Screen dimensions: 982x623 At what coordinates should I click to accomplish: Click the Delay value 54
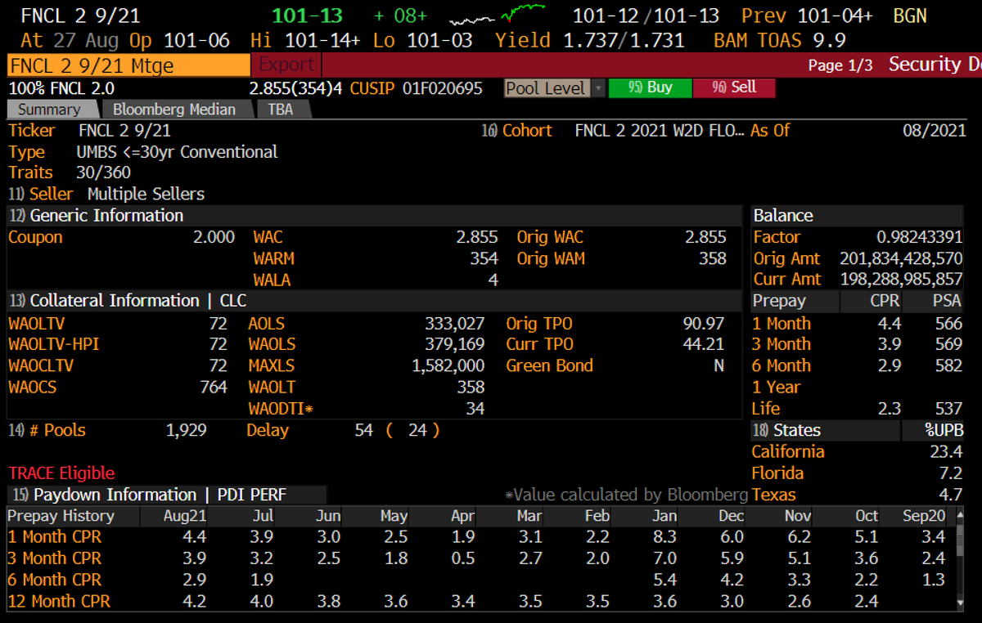click(x=364, y=430)
